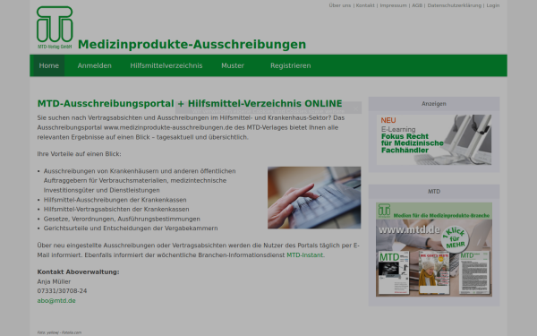Click the MTD sidebar box header
The width and height of the screenshot is (537, 336).
coord(434,192)
